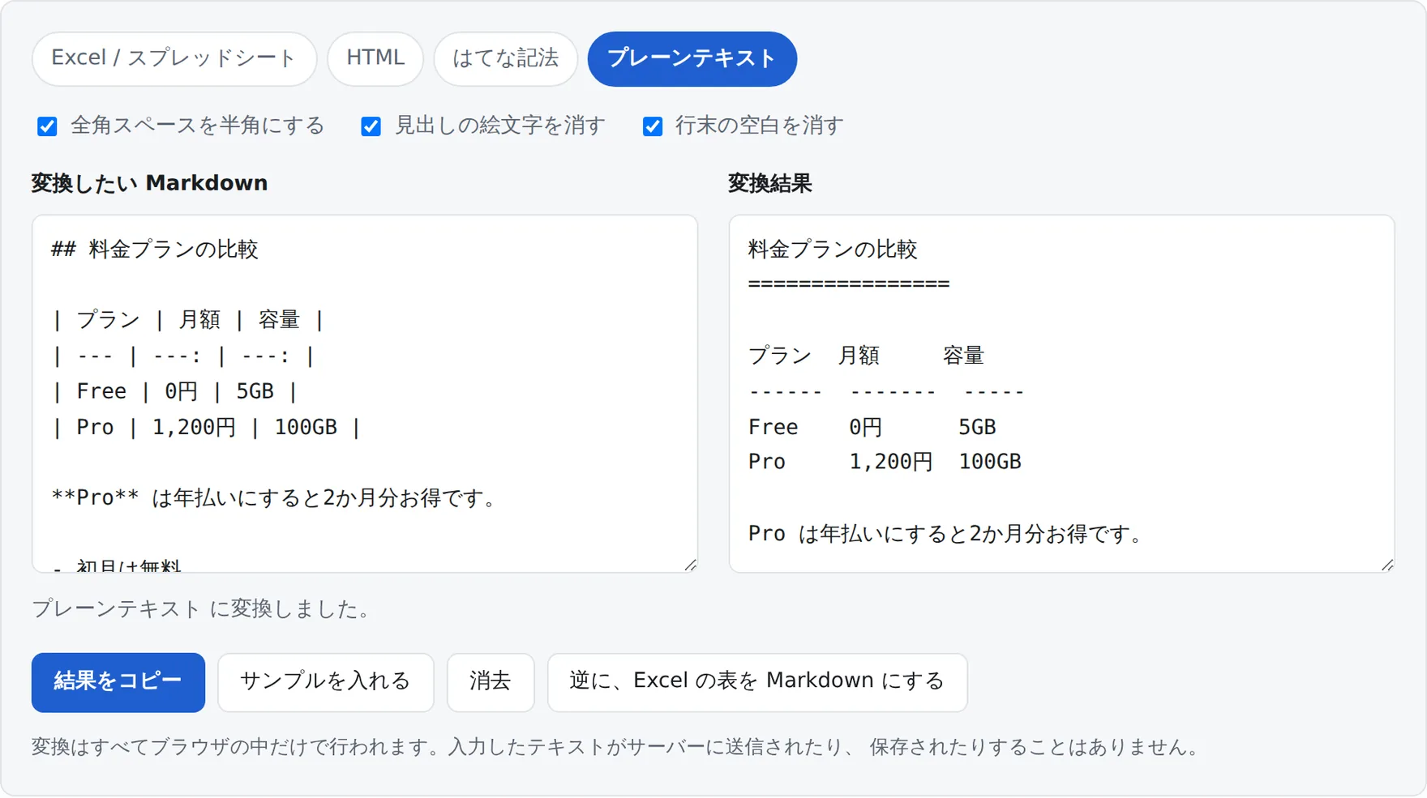The height and width of the screenshot is (798, 1427).
Task: Click inside the Markdown input textarea
Action: (x=365, y=394)
